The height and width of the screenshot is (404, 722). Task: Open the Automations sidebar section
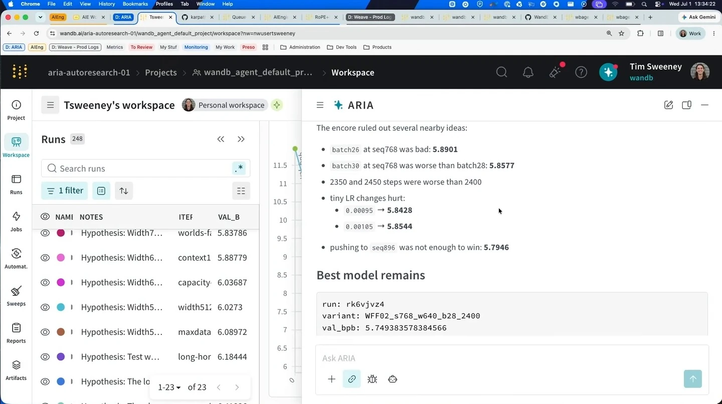click(x=16, y=258)
